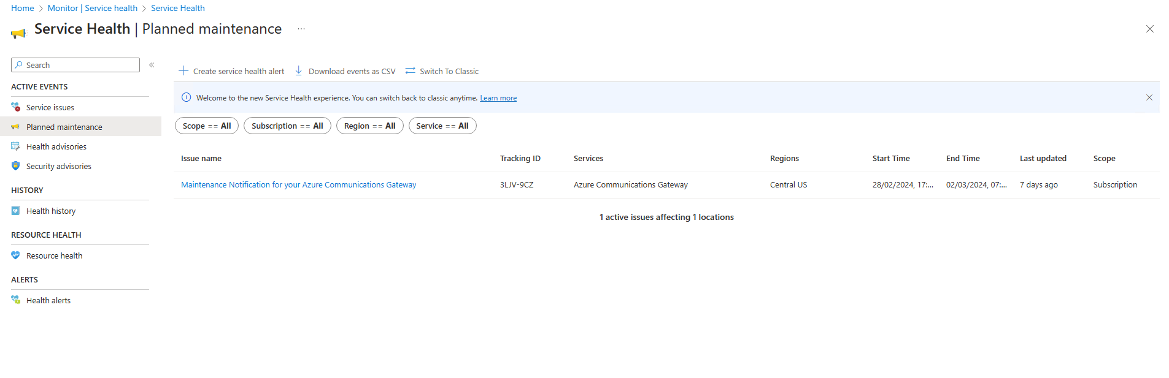Click the Resource health heart icon
The width and height of the screenshot is (1169, 378).
(x=15, y=255)
